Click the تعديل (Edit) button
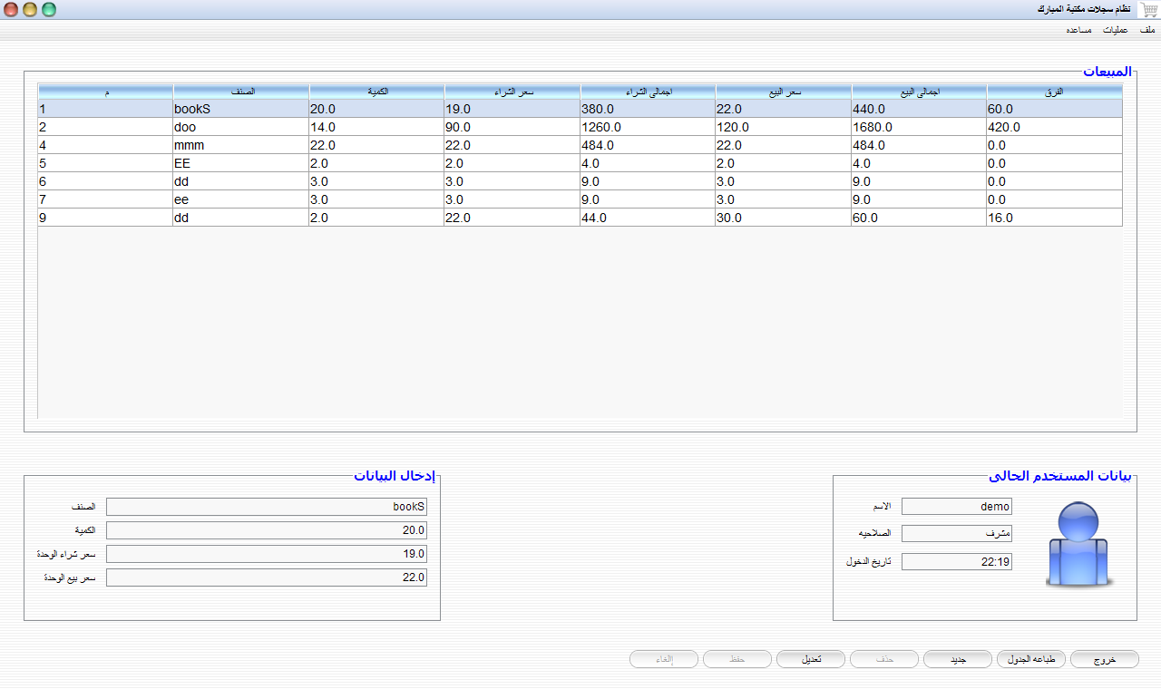The width and height of the screenshot is (1161, 689). pyautogui.click(x=811, y=659)
